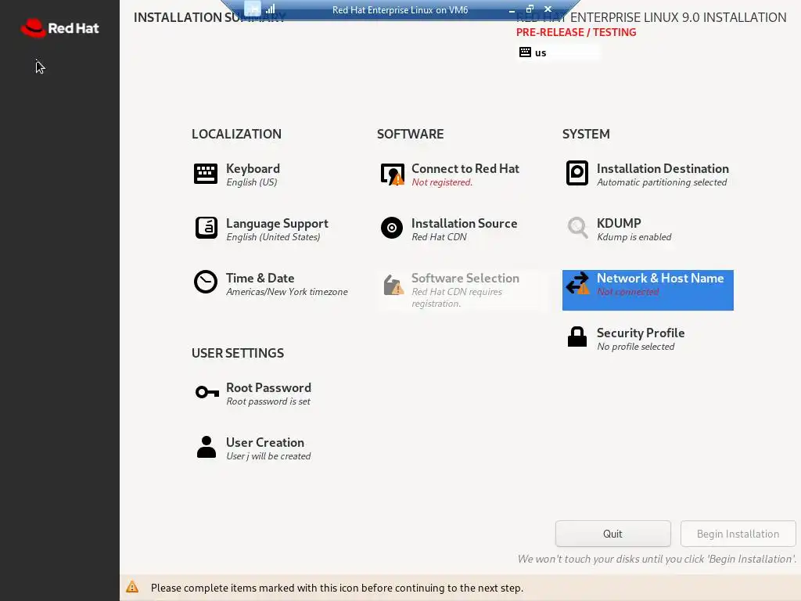Click the Network & Host Name arrows icon
801x601 pixels.
coord(578,283)
